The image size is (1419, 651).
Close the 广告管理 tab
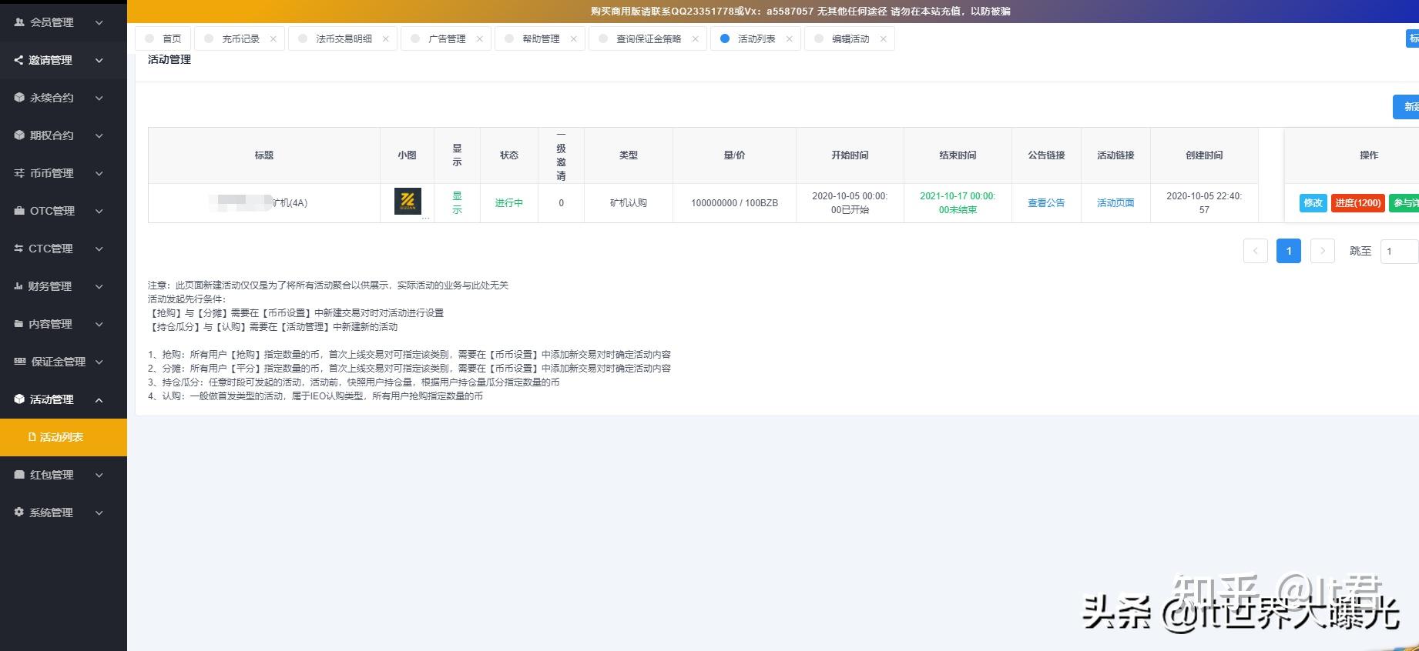click(479, 39)
